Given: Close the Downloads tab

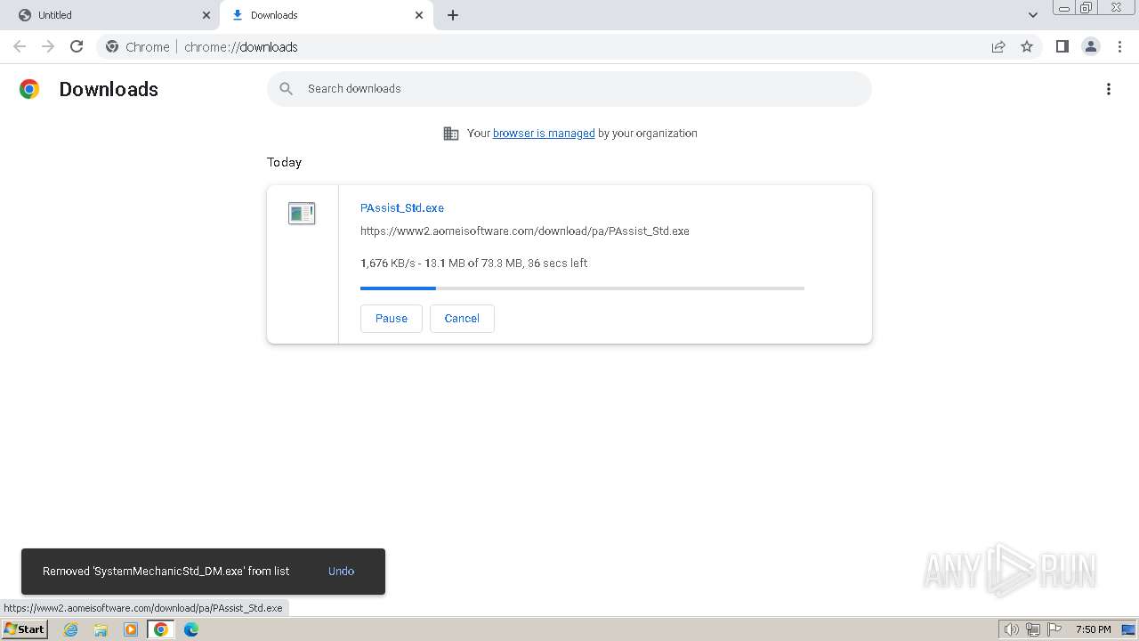Looking at the screenshot, I should click(419, 15).
